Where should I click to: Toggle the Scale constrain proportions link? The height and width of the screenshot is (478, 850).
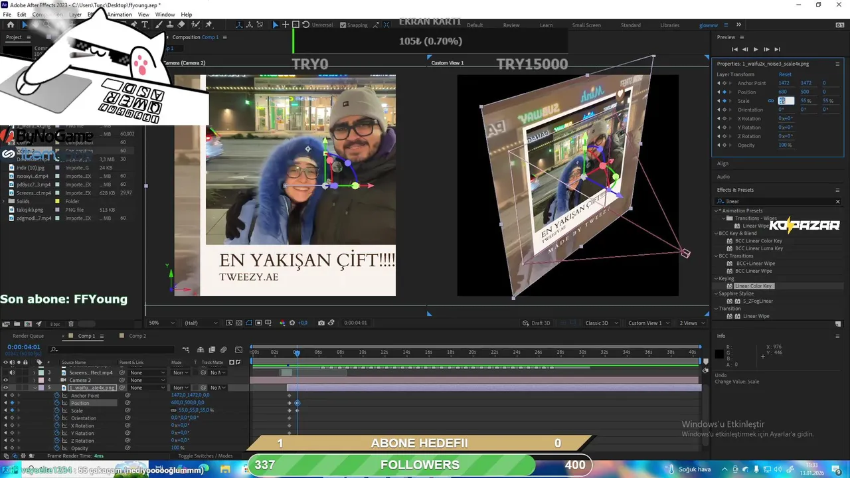(x=771, y=101)
